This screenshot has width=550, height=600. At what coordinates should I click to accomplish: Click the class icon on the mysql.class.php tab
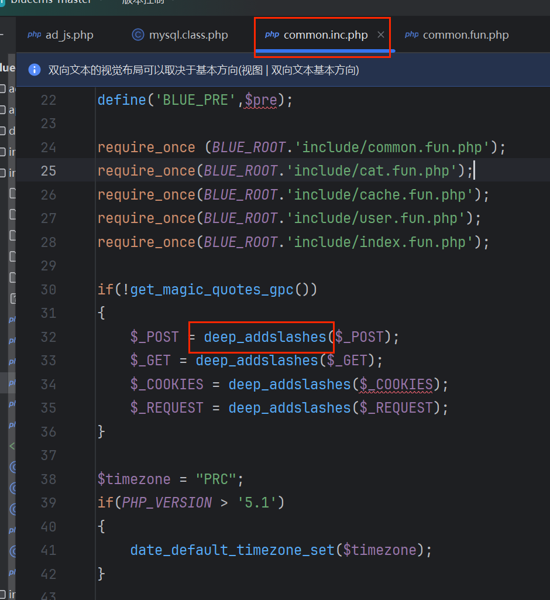point(138,35)
